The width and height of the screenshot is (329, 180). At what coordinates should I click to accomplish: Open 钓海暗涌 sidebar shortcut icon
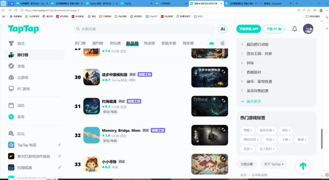click(x=11, y=167)
